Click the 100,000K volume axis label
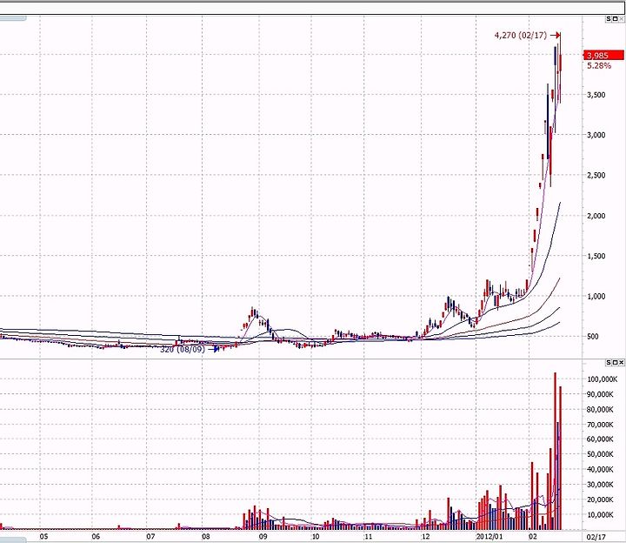This screenshot has width=626, height=543. [602, 379]
